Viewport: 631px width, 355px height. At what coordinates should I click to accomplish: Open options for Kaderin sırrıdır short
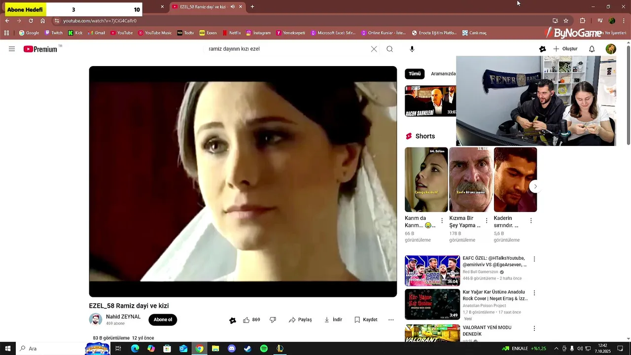(x=531, y=220)
